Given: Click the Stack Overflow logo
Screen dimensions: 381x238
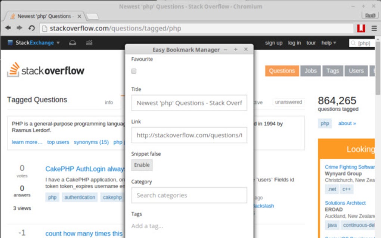Looking at the screenshot, I should click(46, 70).
